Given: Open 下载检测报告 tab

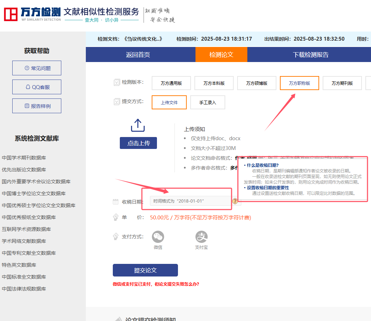Looking at the screenshot, I should tap(311, 54).
